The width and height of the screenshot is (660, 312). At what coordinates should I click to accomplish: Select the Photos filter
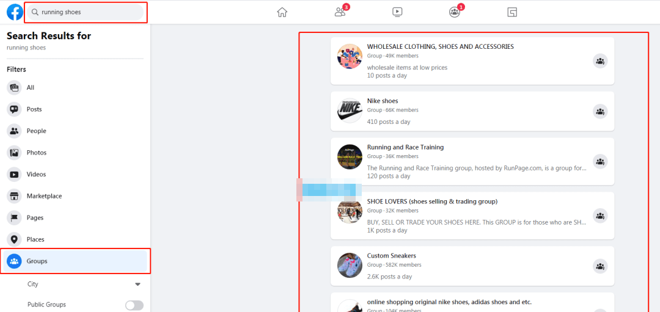click(75, 153)
